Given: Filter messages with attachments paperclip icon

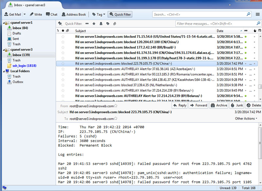Looking at the screenshot, I should 115,24.
